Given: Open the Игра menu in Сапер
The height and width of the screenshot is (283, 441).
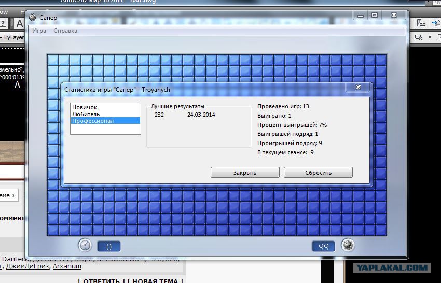Looking at the screenshot, I should [x=39, y=31].
